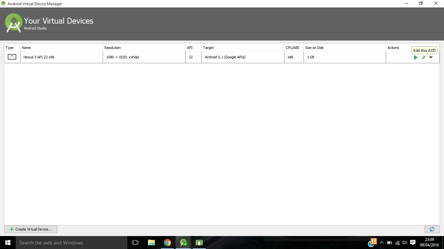Click the API level 22 cell
444x249 pixels.
tap(193, 57)
